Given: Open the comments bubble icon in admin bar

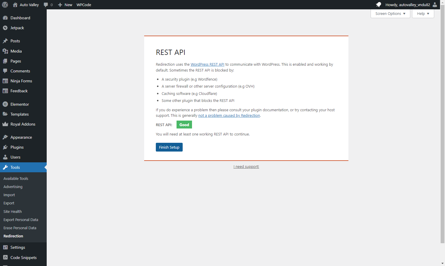Looking at the screenshot, I should [x=46, y=5].
